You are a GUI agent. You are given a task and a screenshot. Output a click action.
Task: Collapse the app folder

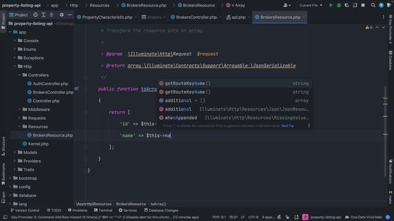point(10,32)
